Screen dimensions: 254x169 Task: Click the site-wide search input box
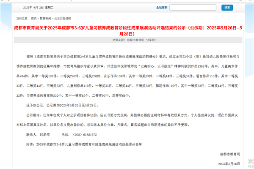click(194, 8)
